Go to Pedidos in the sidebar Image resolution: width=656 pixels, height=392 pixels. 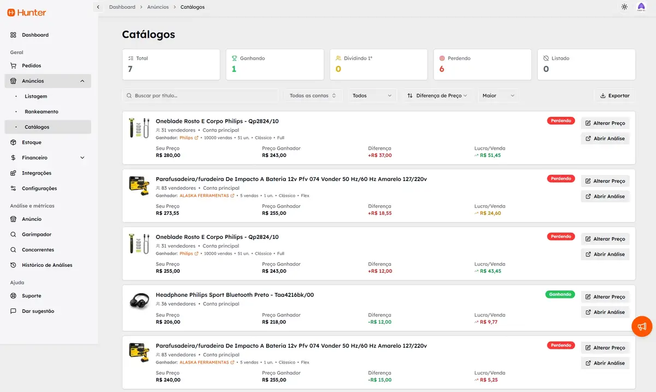[48, 66]
